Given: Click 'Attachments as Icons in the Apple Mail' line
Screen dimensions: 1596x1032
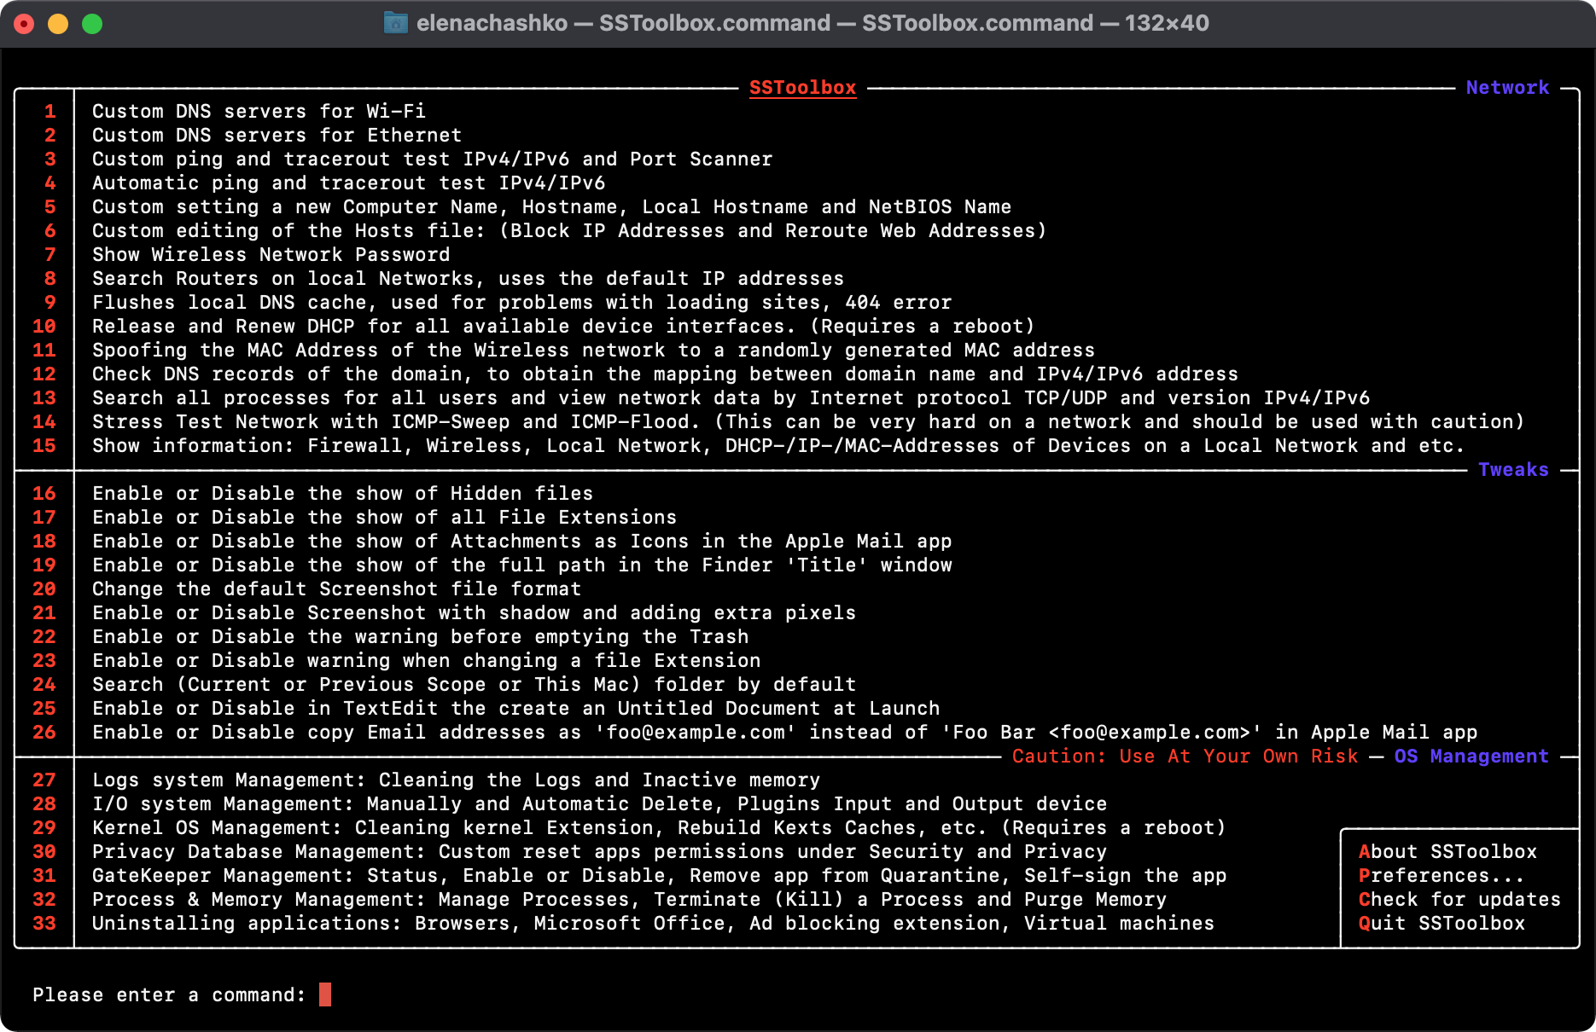Looking at the screenshot, I should click(x=521, y=542).
